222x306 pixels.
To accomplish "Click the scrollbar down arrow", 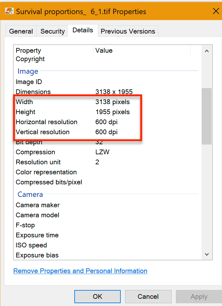I will pos(207,254).
